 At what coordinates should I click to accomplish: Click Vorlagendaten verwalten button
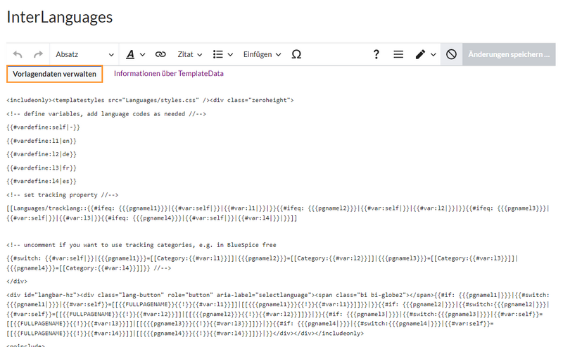[55, 74]
